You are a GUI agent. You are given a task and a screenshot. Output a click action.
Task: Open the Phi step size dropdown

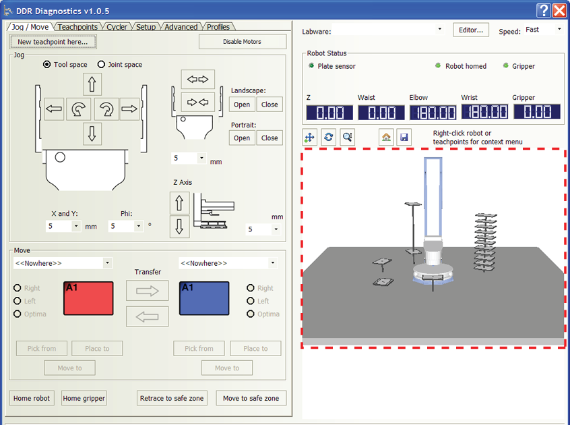tap(139, 227)
